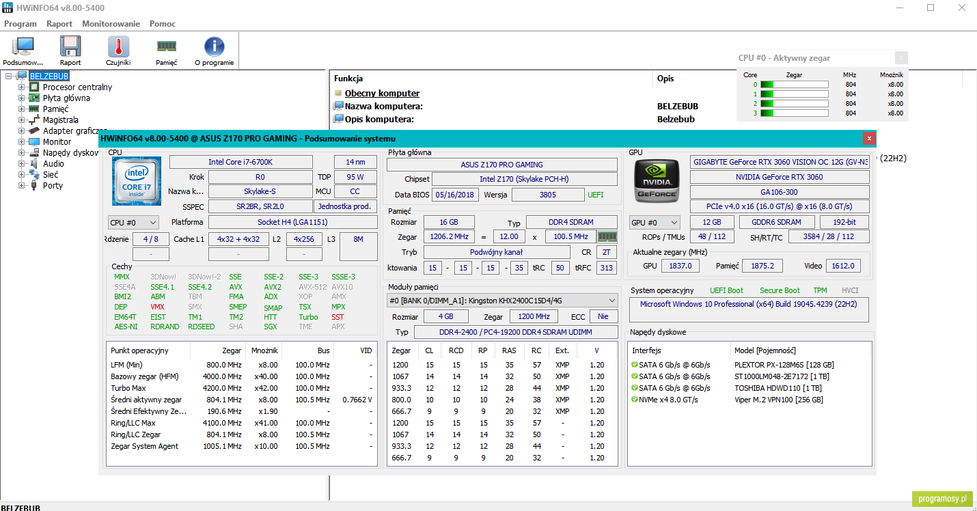The height and width of the screenshot is (511, 977).
Task: Close the CPU #0 Aktywny zegar panel
Action: point(902,58)
